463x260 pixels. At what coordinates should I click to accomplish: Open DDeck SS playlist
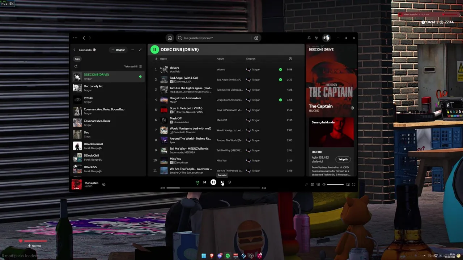108,169
